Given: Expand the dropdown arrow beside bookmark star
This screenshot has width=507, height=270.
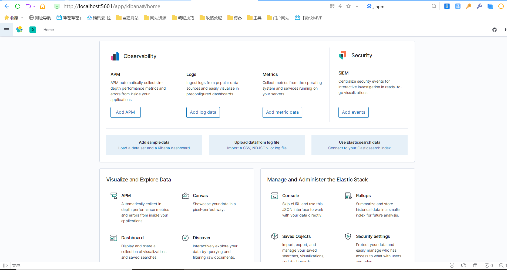Looking at the screenshot, I should click(x=357, y=6).
